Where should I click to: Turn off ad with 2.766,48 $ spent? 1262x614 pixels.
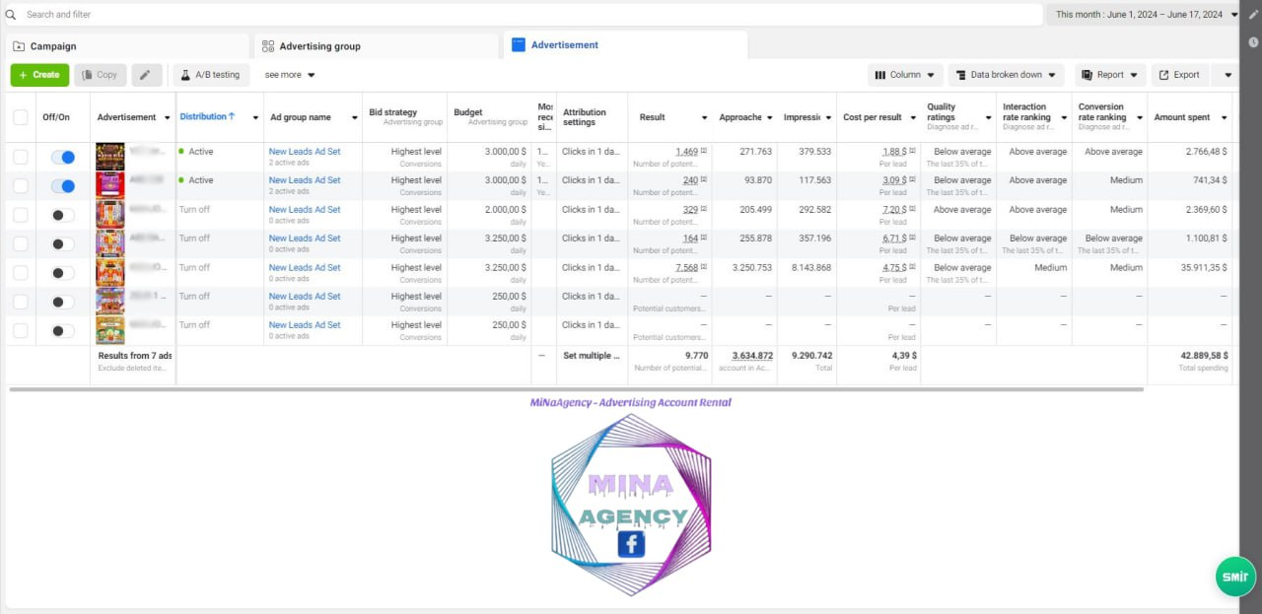(63, 158)
